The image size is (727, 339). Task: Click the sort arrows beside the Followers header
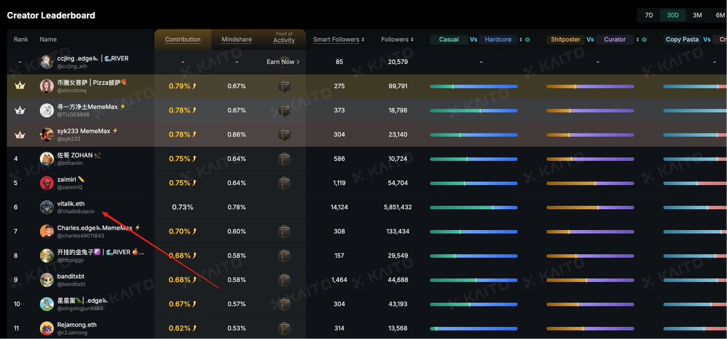[x=412, y=40]
